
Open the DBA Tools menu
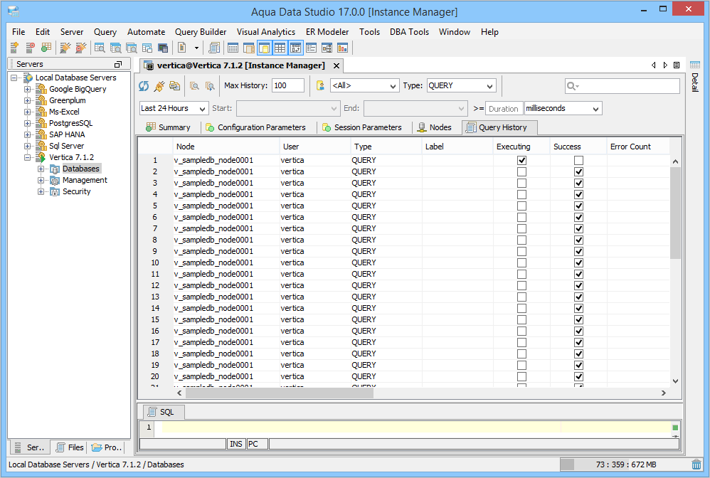coord(409,32)
